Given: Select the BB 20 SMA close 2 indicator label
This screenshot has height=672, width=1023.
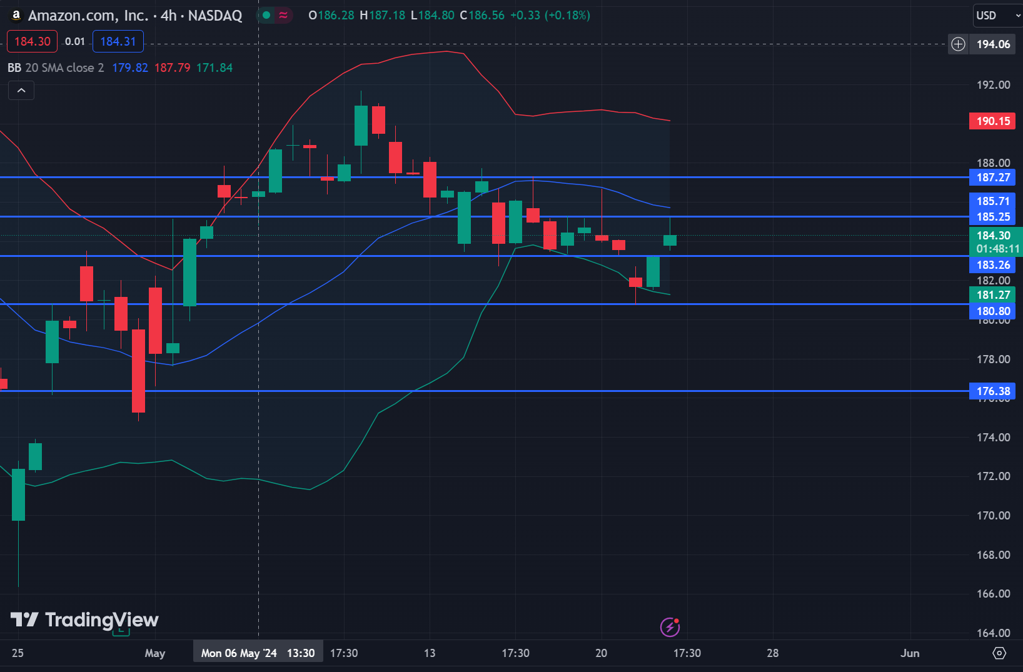Looking at the screenshot, I should pyautogui.click(x=56, y=68).
